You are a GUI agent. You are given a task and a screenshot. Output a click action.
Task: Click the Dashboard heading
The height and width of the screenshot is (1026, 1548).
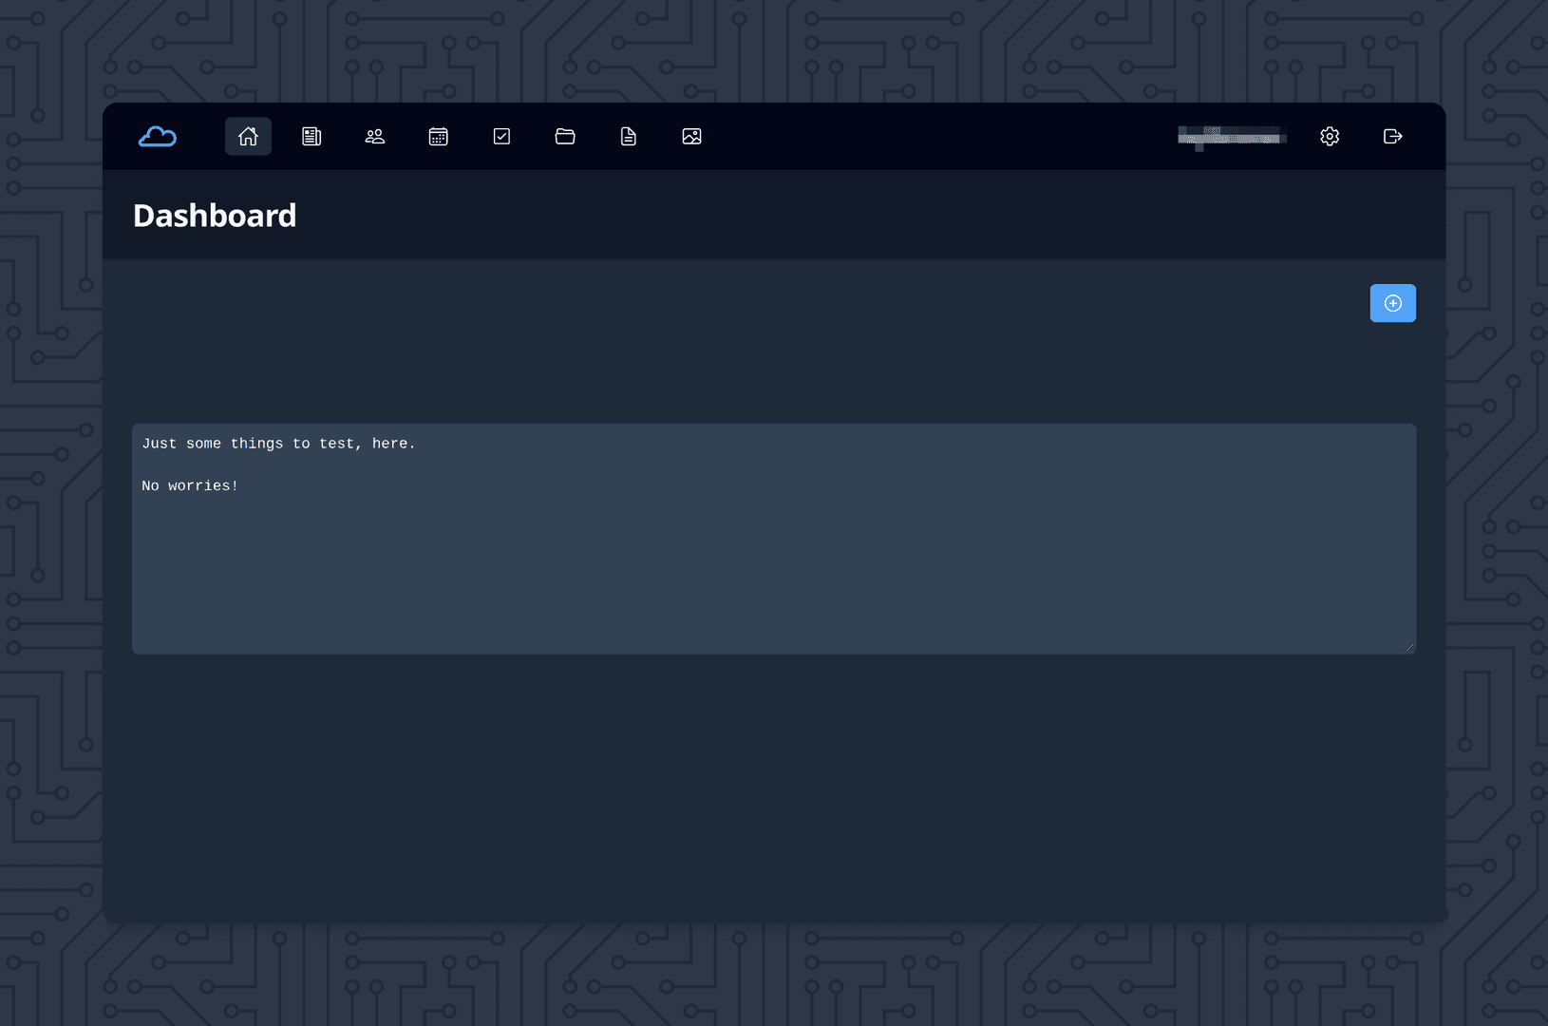215,215
